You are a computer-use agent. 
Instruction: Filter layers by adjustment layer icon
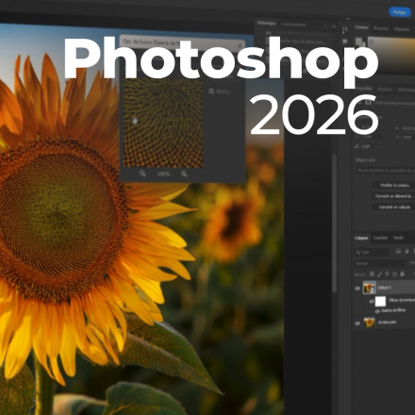(407, 251)
